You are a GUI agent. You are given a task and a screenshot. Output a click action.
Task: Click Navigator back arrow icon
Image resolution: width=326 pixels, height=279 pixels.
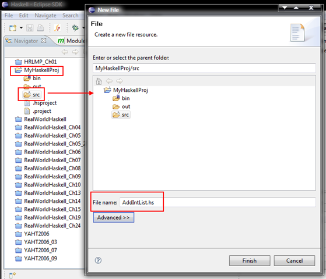65,52
